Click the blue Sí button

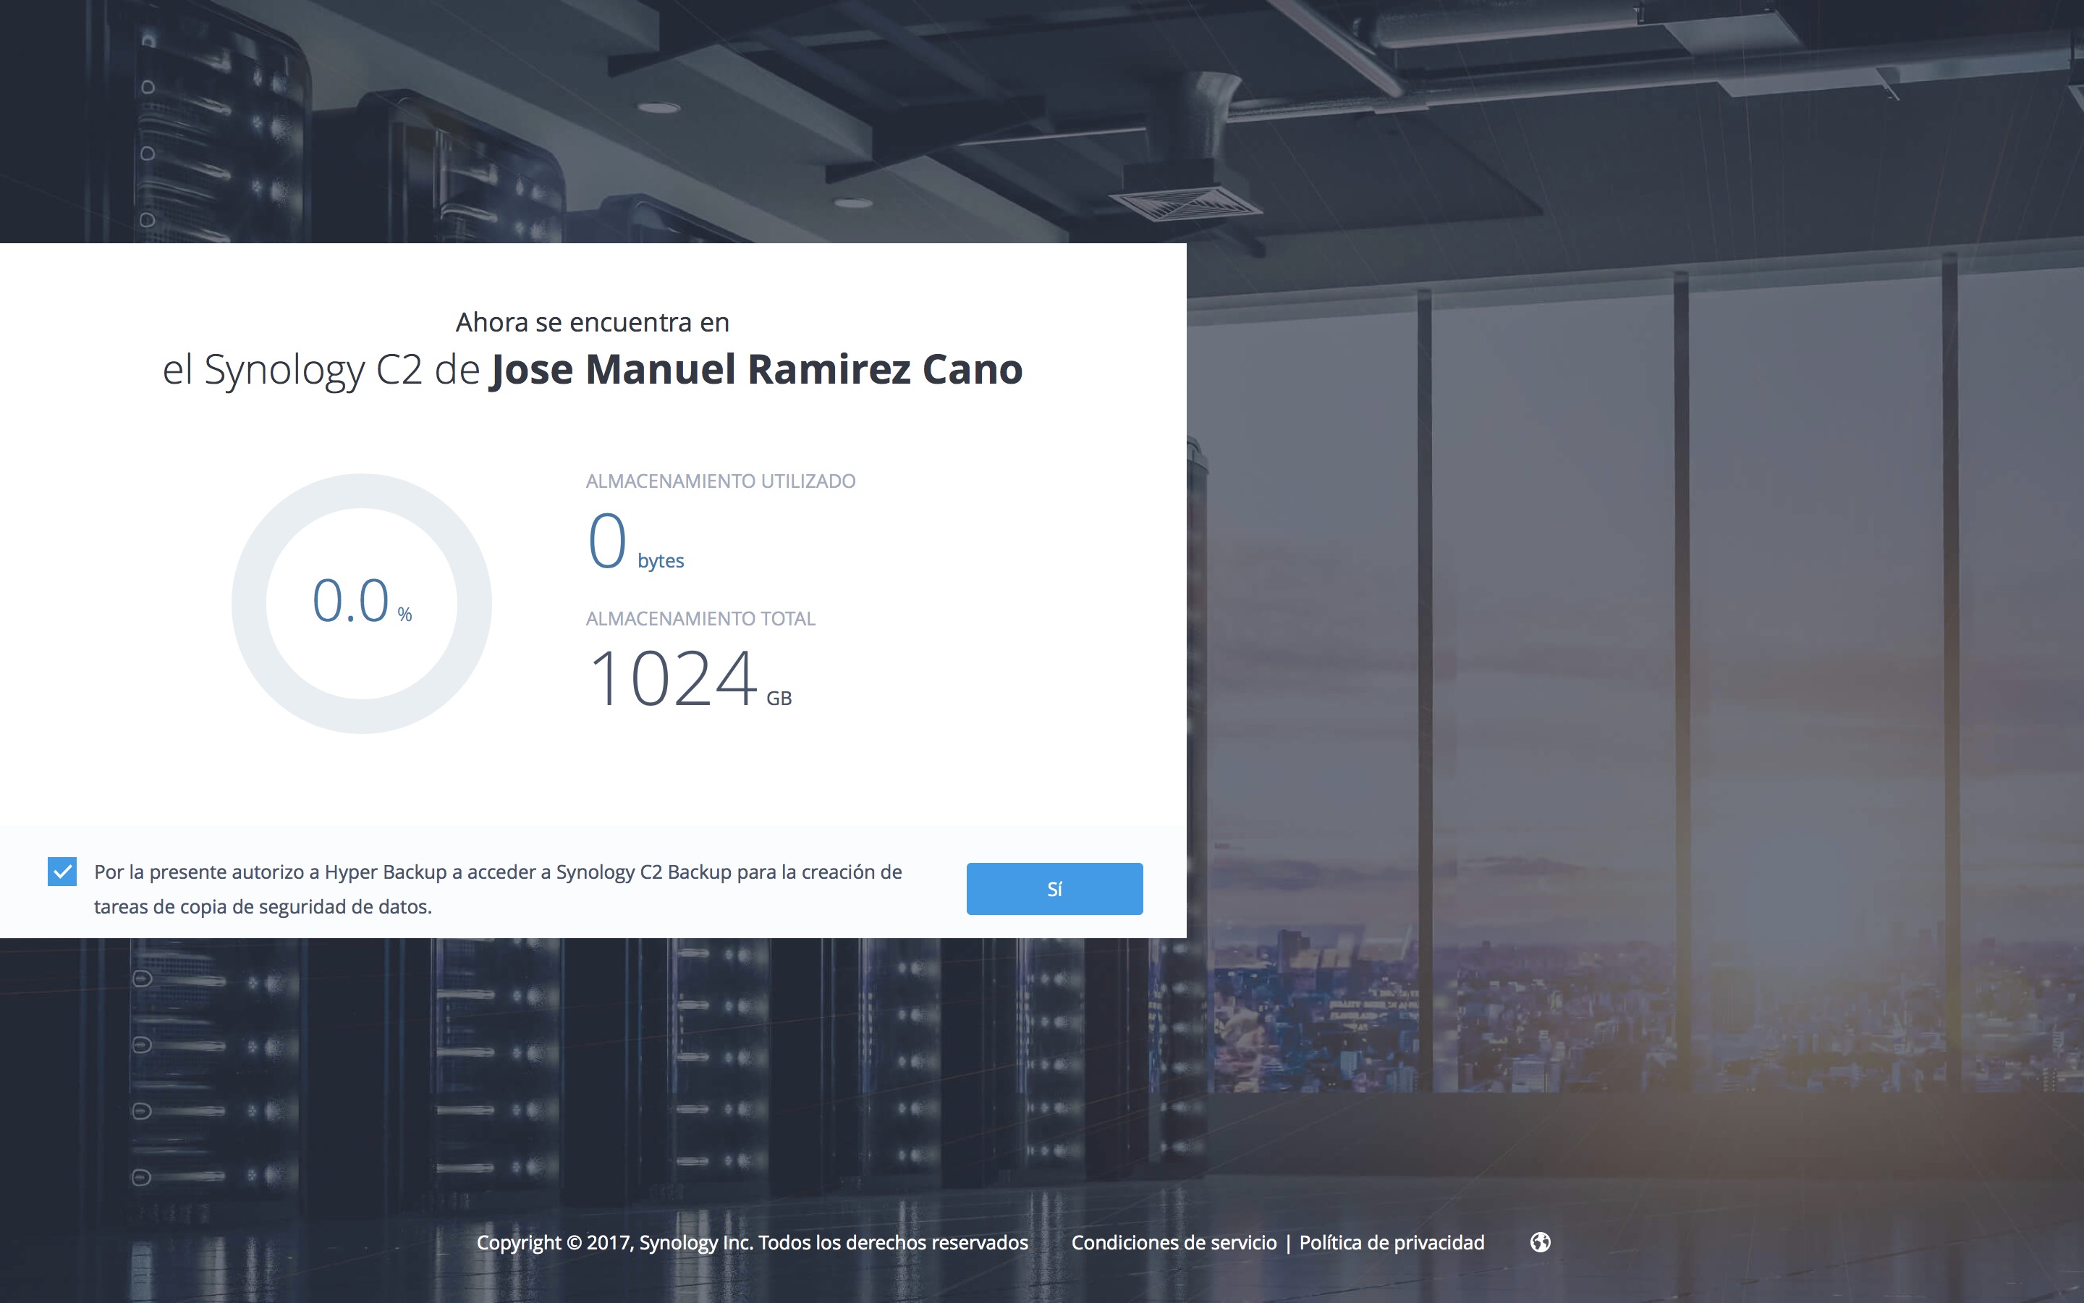click(x=1054, y=888)
